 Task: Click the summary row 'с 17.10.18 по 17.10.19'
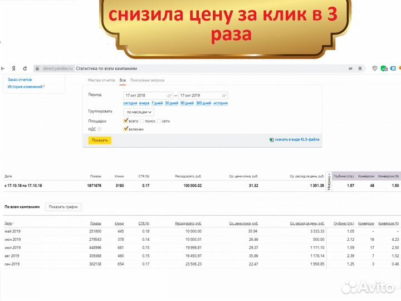point(23,186)
